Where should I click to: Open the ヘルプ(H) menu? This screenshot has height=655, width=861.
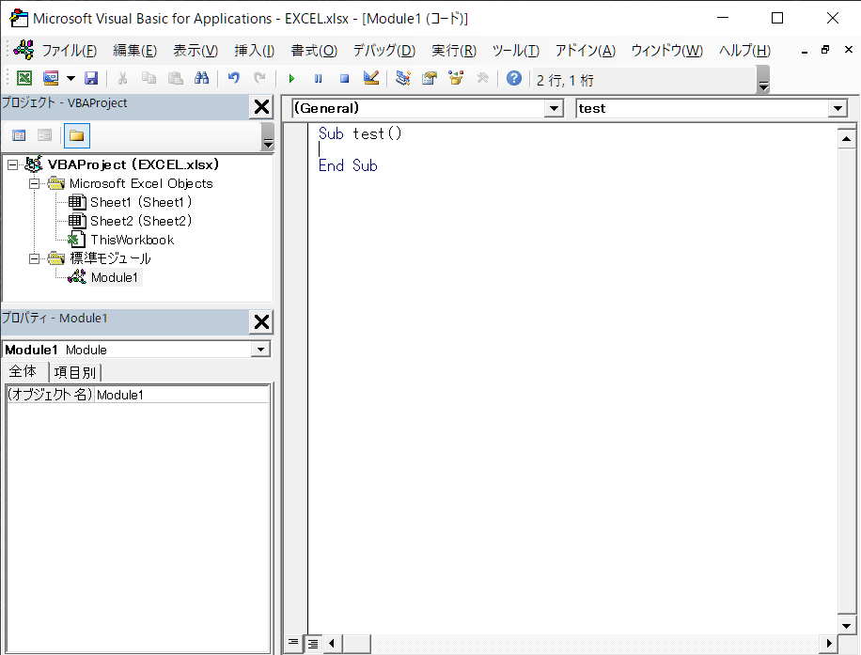pyautogui.click(x=744, y=51)
